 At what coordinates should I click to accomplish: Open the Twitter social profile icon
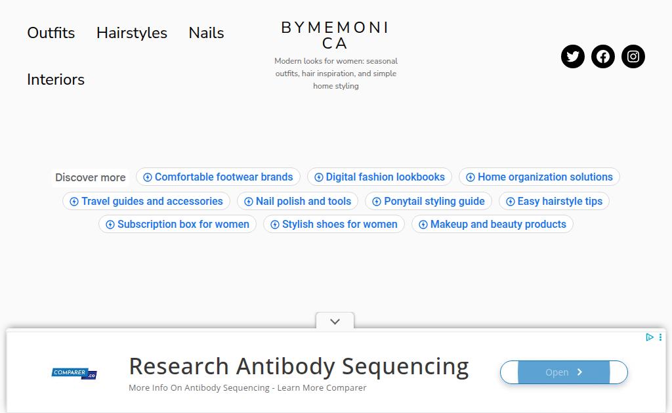(x=573, y=56)
